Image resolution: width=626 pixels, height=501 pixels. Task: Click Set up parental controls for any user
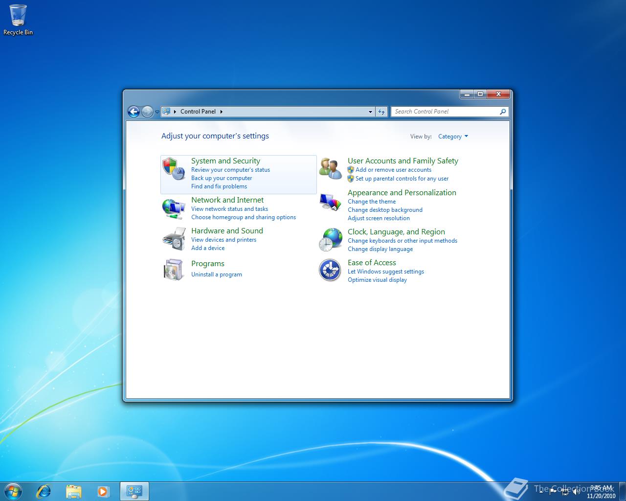click(x=402, y=179)
